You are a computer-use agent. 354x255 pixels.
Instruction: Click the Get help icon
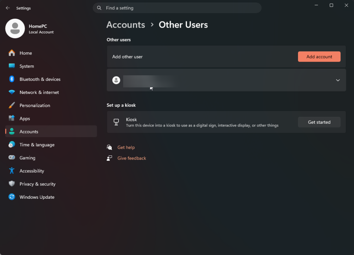(109, 147)
